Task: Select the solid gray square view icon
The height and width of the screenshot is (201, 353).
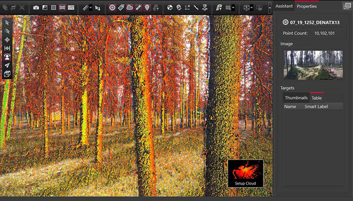Action: pos(54,8)
